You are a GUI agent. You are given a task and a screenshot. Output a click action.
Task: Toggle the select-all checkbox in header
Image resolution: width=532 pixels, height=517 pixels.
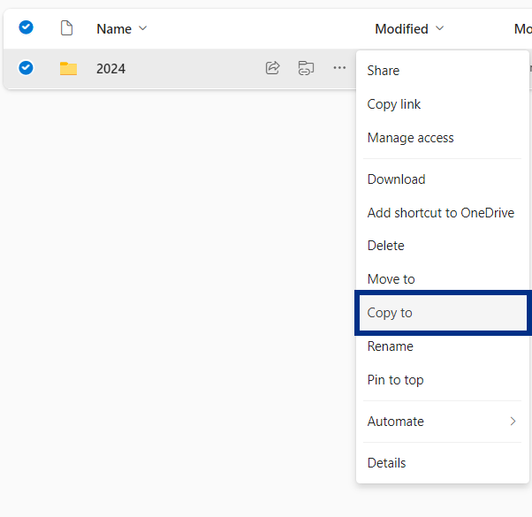coord(26,27)
